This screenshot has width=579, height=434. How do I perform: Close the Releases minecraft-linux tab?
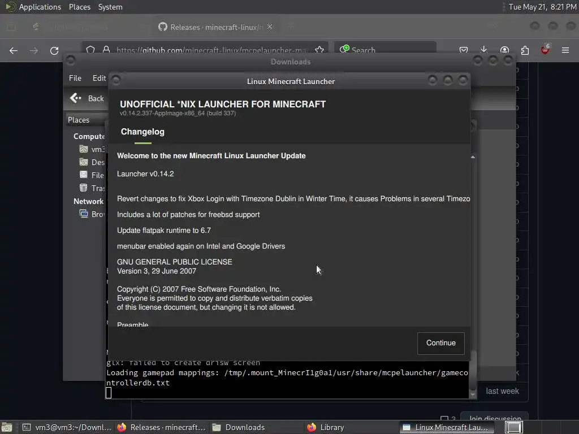pos(270,27)
